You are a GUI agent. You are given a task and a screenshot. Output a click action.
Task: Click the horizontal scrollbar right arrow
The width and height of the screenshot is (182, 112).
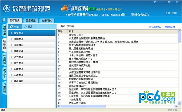coord(176,106)
